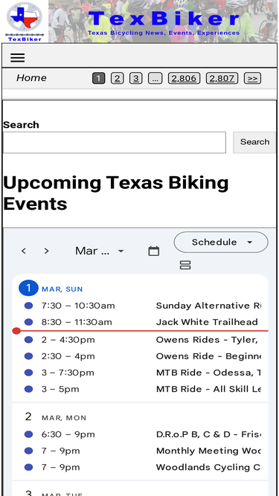Open the hamburger navigation menu
This screenshot has height=496, width=279.
point(17,57)
